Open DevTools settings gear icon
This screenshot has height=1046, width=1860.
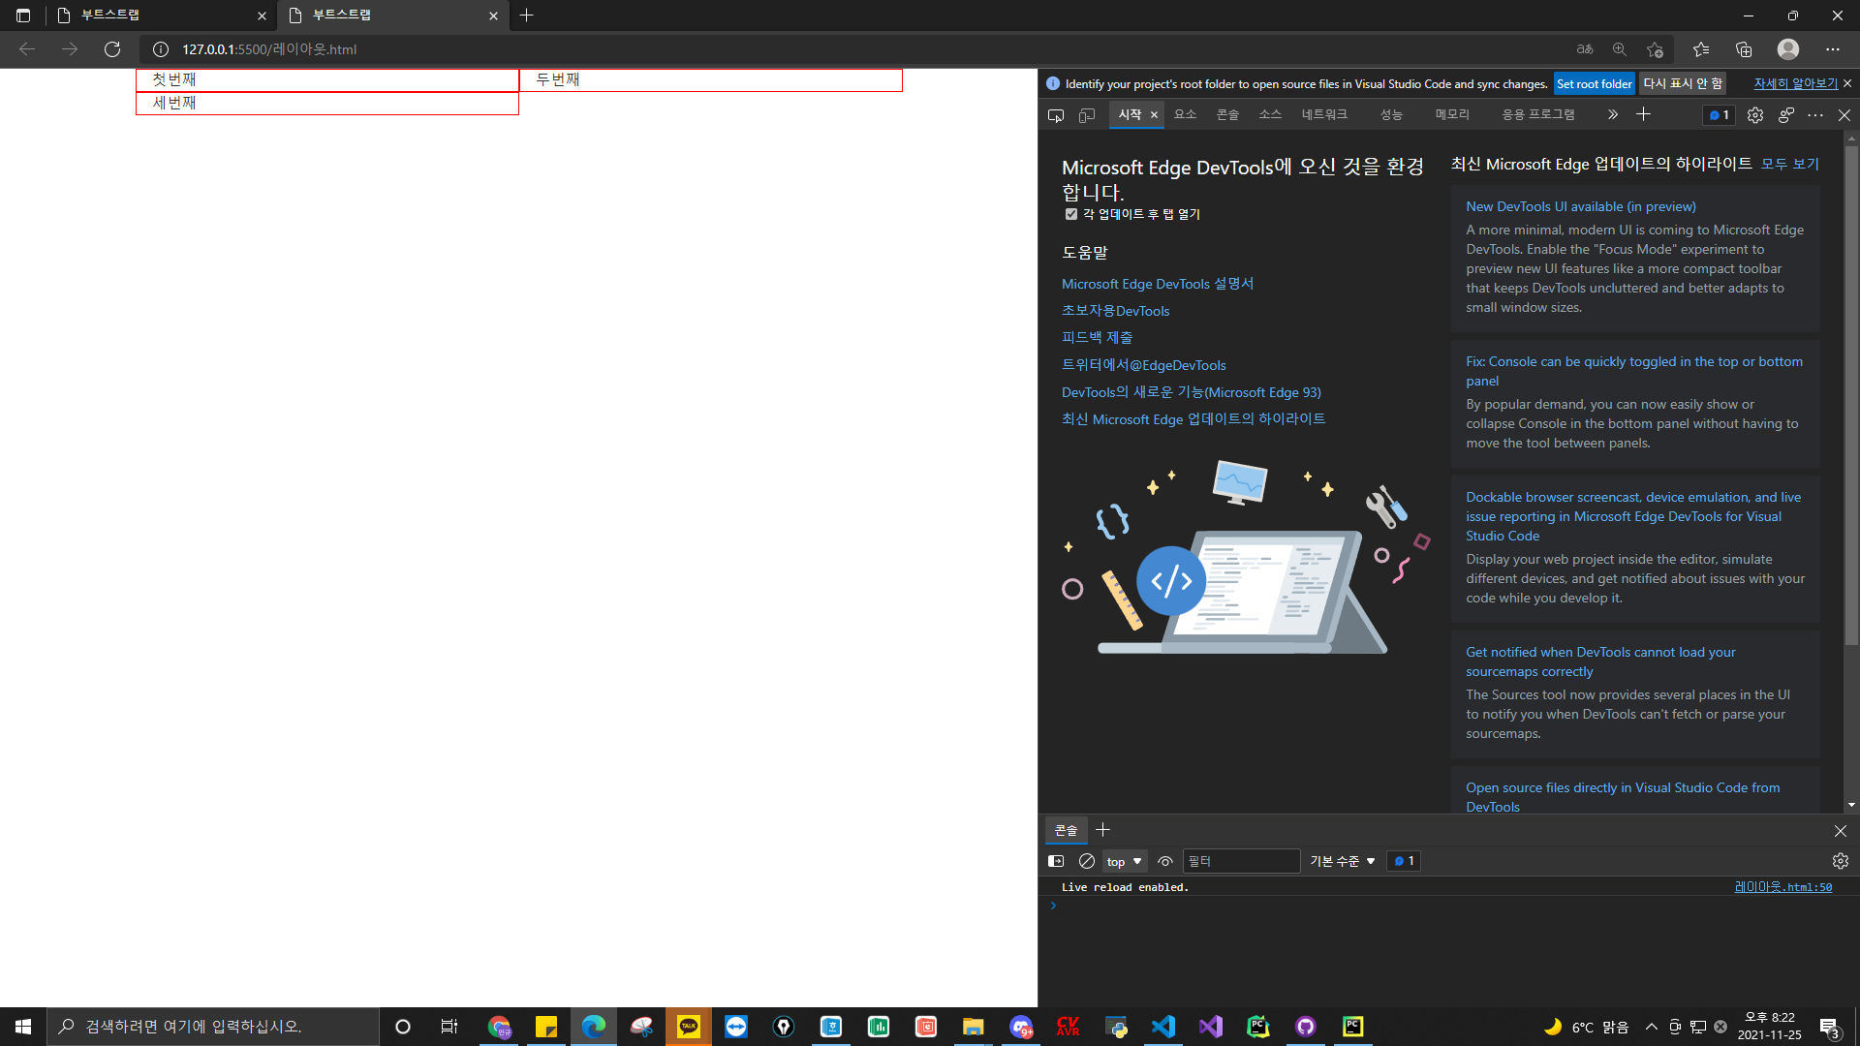(1755, 115)
